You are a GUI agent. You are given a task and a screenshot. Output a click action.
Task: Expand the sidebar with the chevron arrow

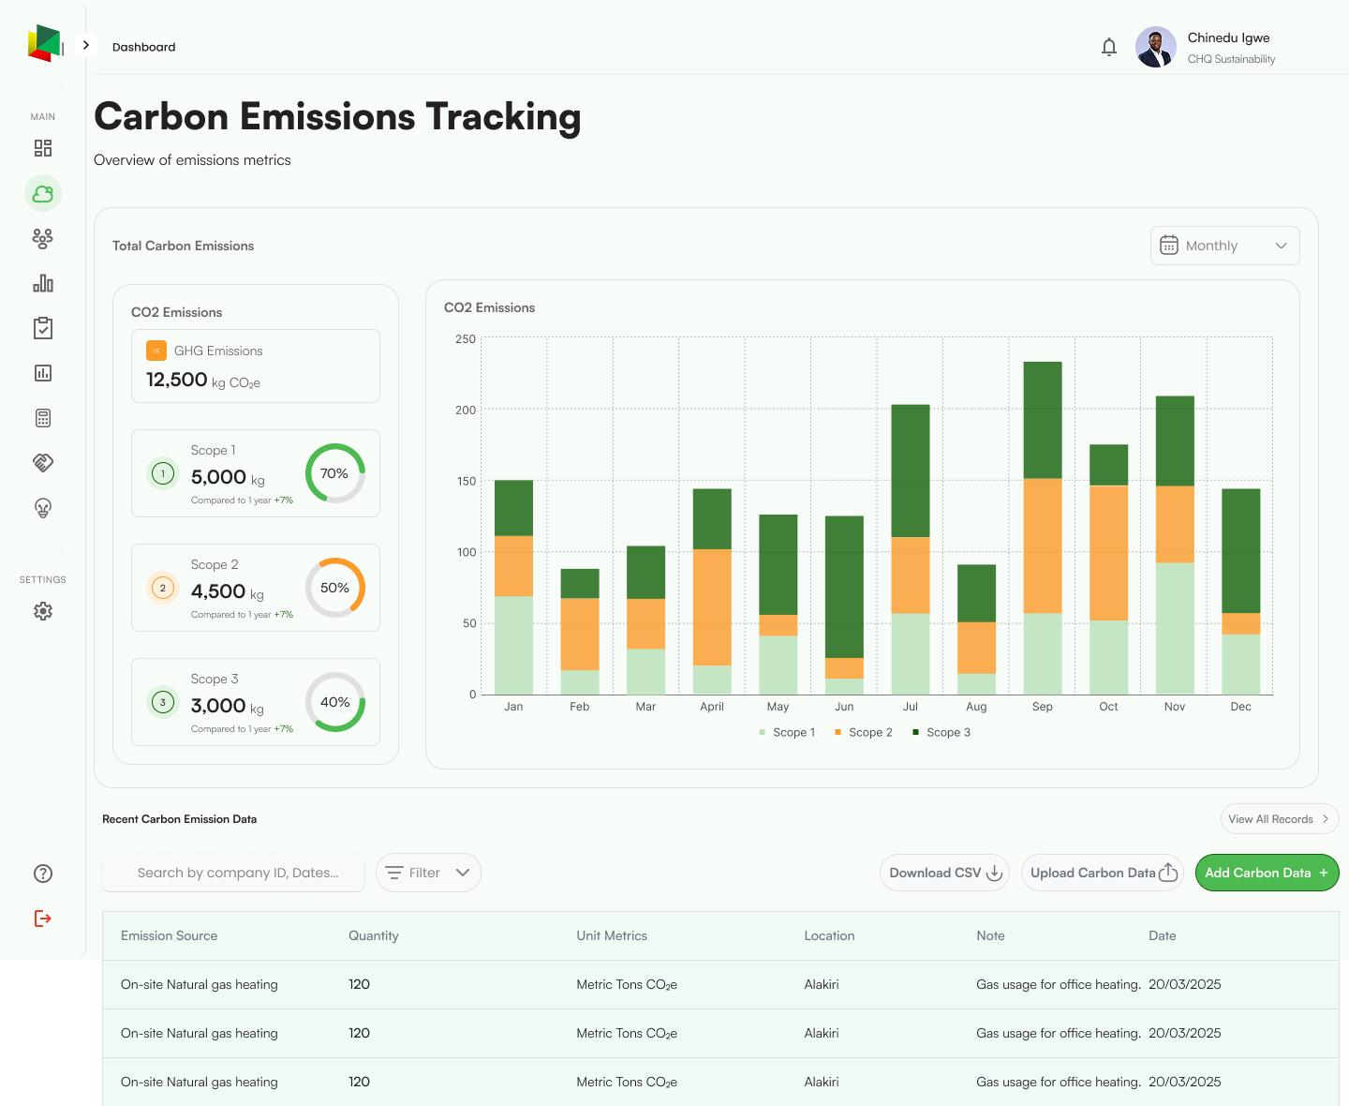click(86, 45)
